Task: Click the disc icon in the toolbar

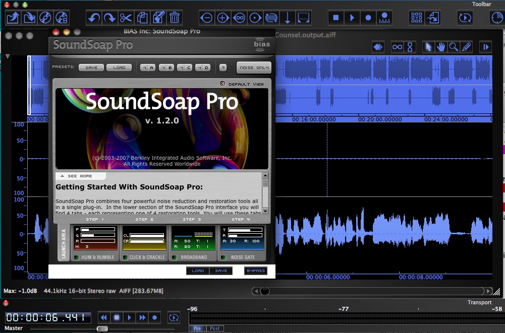Action: click(x=45, y=18)
